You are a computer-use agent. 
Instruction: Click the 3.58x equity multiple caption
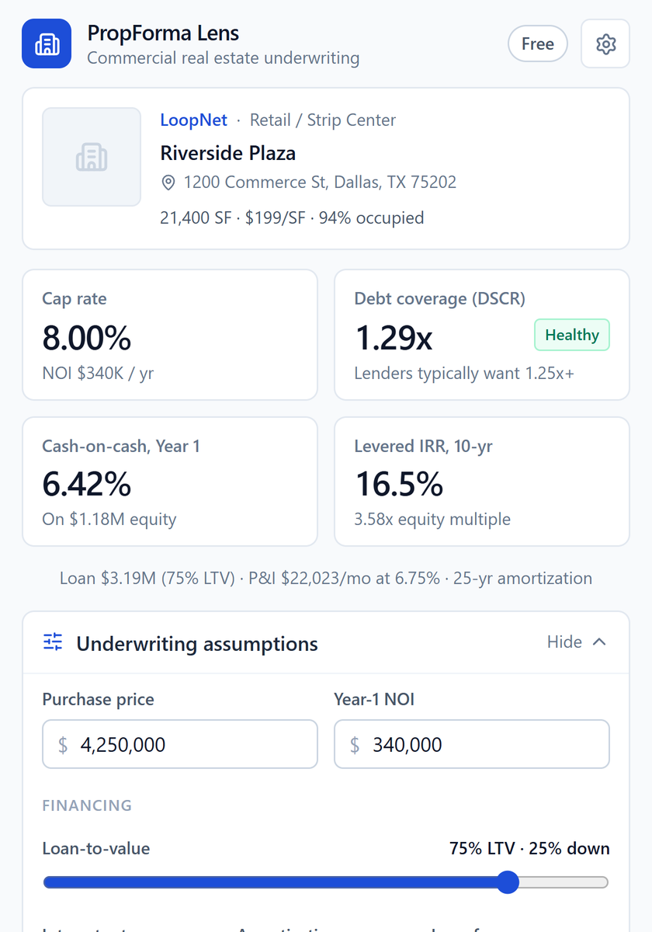[x=432, y=519]
